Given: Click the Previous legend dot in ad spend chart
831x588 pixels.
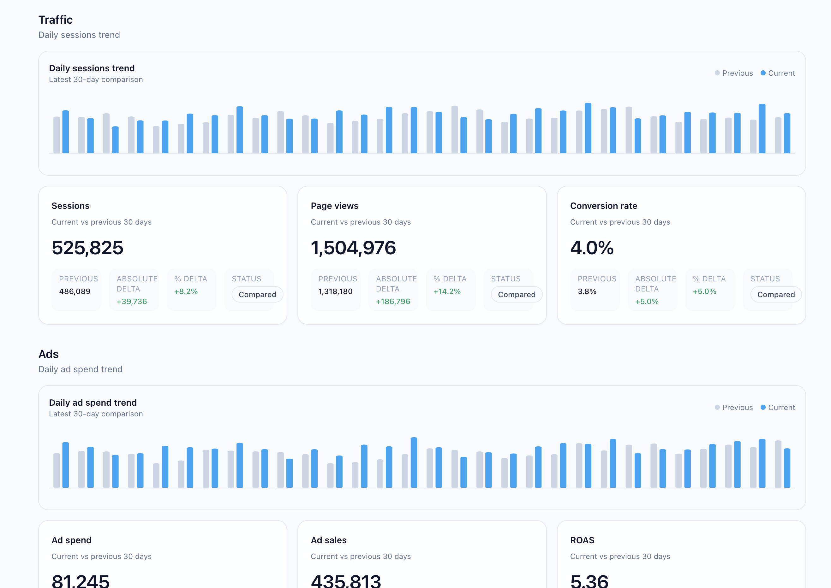Looking at the screenshot, I should [x=717, y=407].
